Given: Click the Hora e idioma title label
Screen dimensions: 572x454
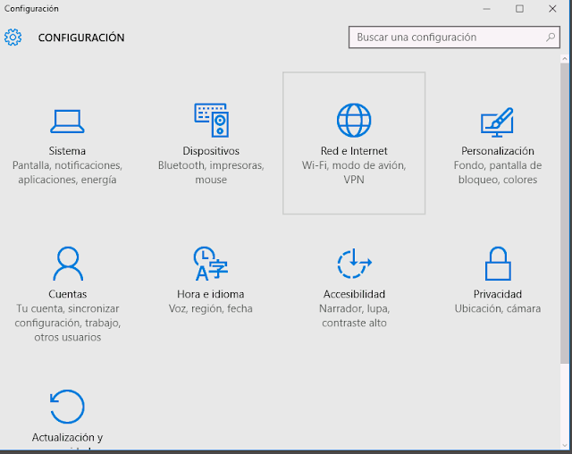Looking at the screenshot, I should click(211, 294).
